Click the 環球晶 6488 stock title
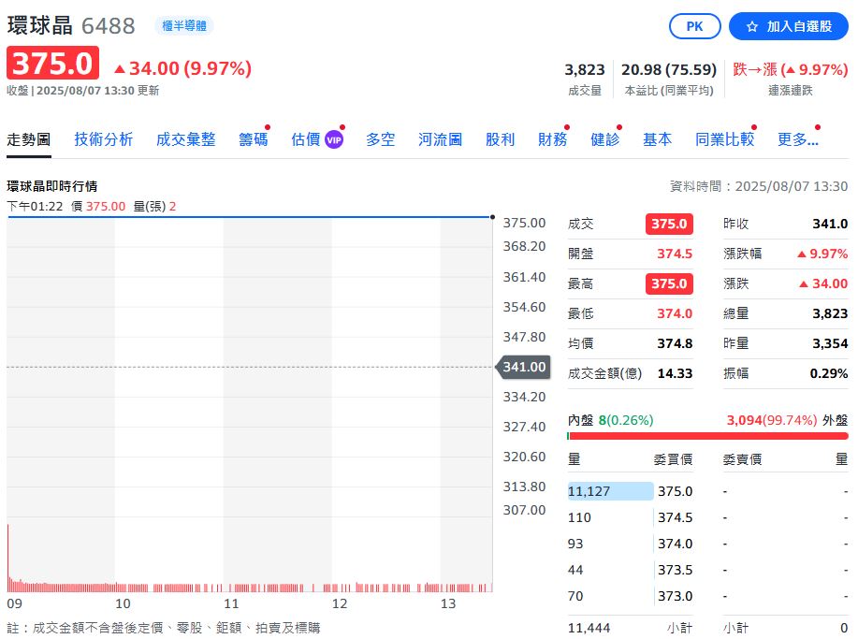Screen dimensions: 858x639 coord(70,25)
